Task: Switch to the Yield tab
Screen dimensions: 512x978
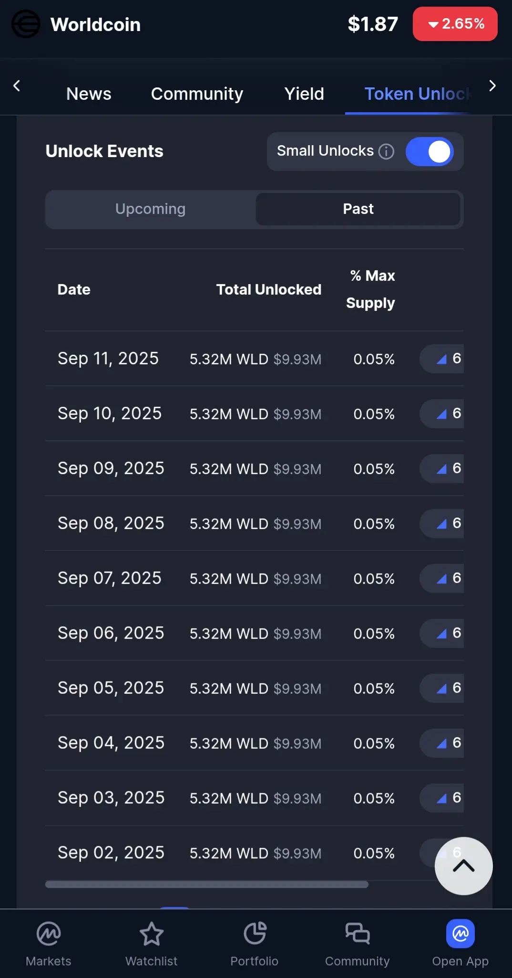Action: click(x=304, y=94)
